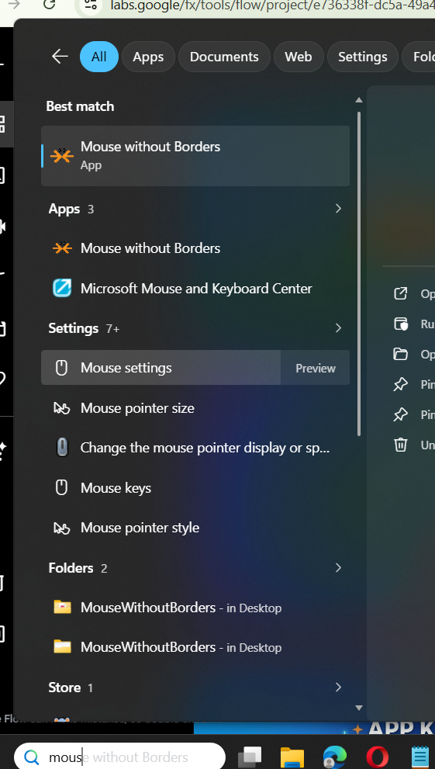Open Mouse settings result
The image size is (435, 769).
(x=161, y=368)
